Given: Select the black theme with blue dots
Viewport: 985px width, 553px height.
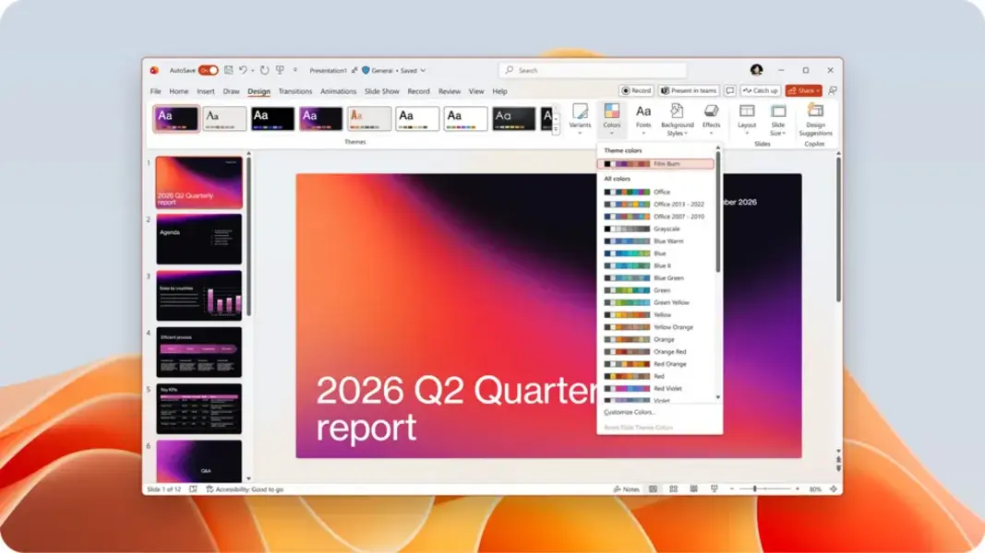Looking at the screenshot, I should click(x=272, y=119).
